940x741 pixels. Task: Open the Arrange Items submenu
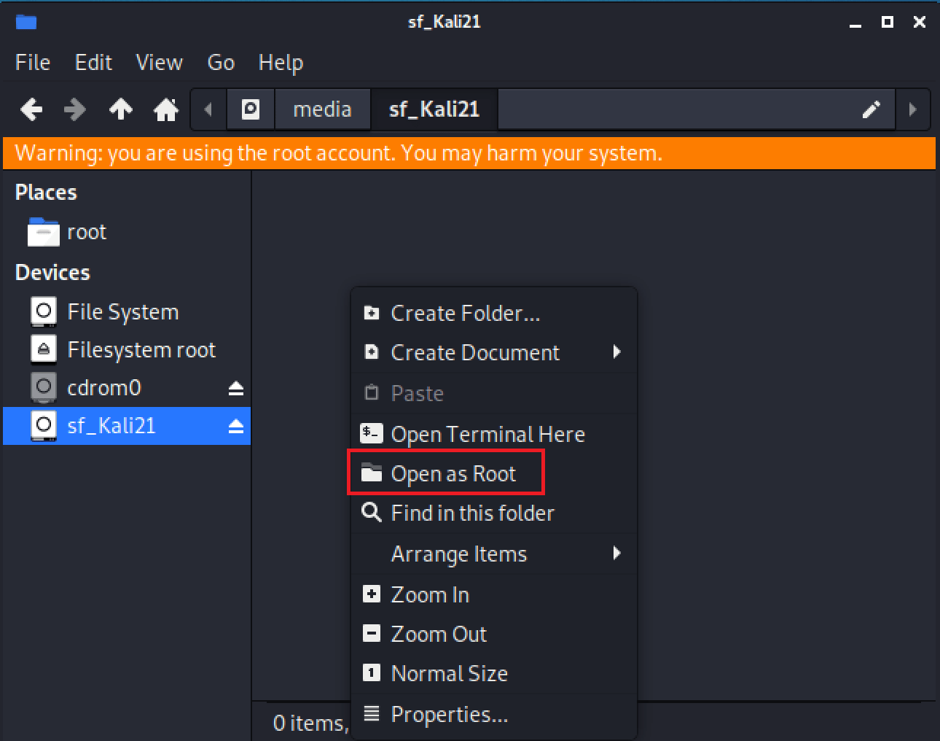[x=459, y=554]
